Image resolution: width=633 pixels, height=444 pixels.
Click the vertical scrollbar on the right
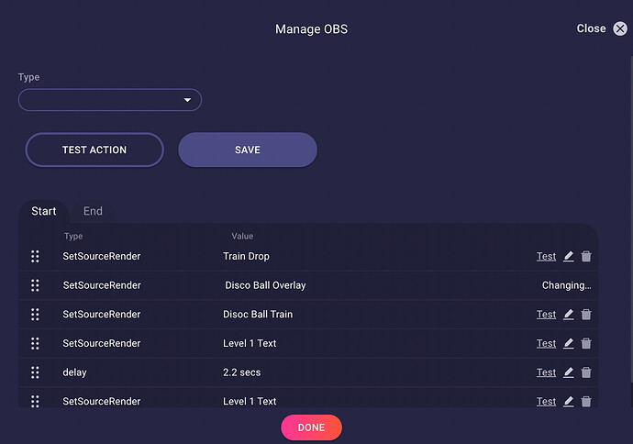(631, 218)
